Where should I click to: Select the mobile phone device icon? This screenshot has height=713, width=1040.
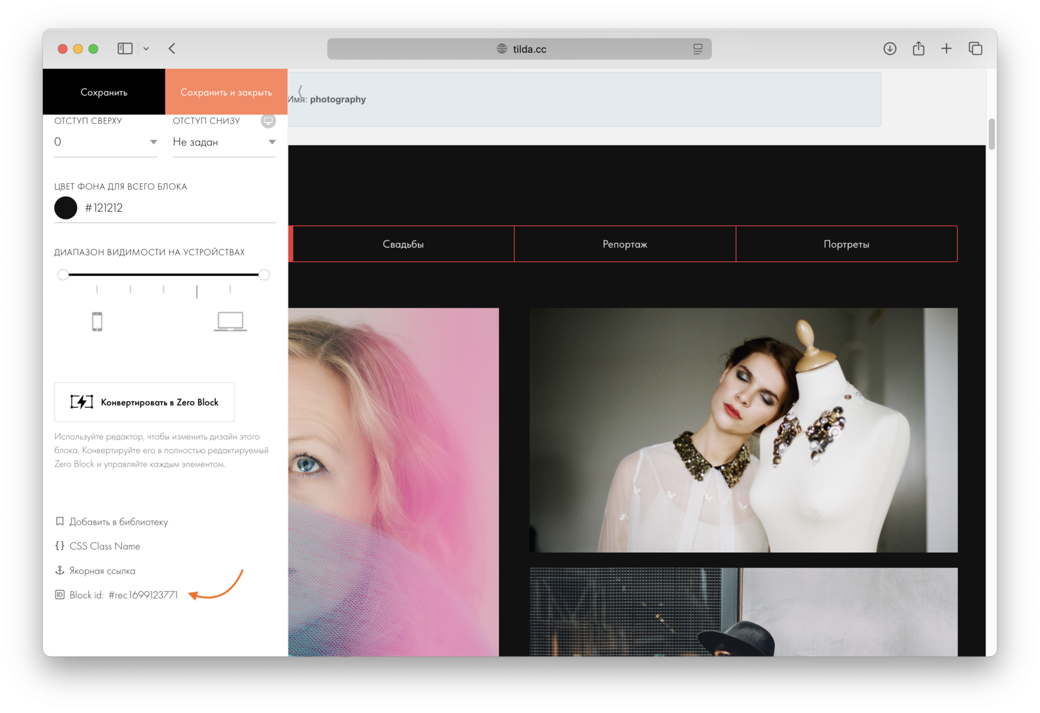pyautogui.click(x=97, y=322)
